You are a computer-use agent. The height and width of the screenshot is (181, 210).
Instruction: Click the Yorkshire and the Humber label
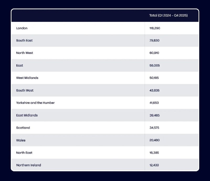click(35, 103)
